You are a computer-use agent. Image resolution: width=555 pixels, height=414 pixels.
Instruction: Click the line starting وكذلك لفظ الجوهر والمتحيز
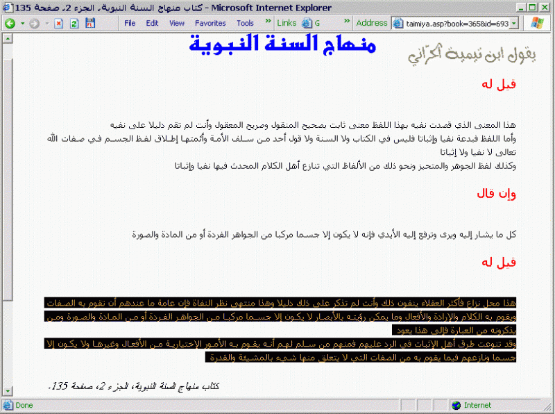click(345, 165)
